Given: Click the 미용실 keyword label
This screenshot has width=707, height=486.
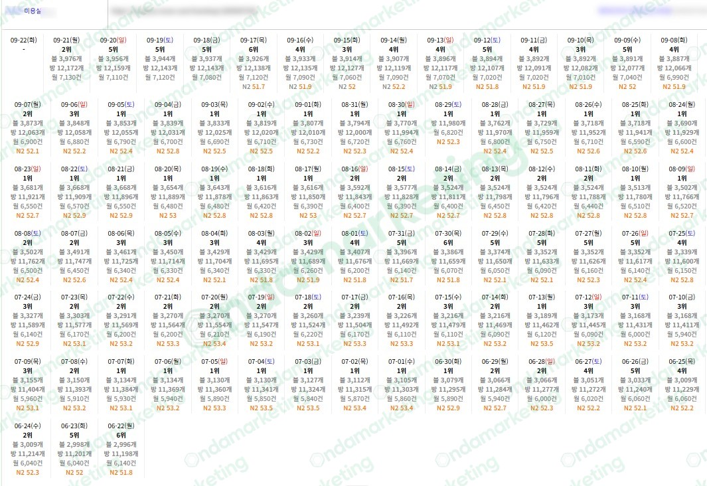Looking at the screenshot, I should pos(33,11).
